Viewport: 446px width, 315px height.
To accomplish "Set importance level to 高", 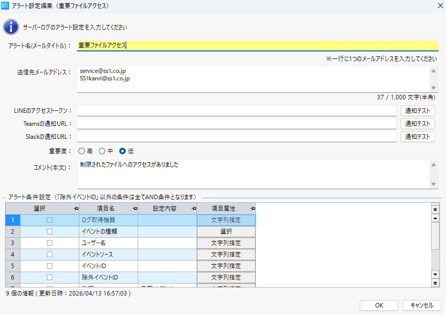I will [82, 151].
